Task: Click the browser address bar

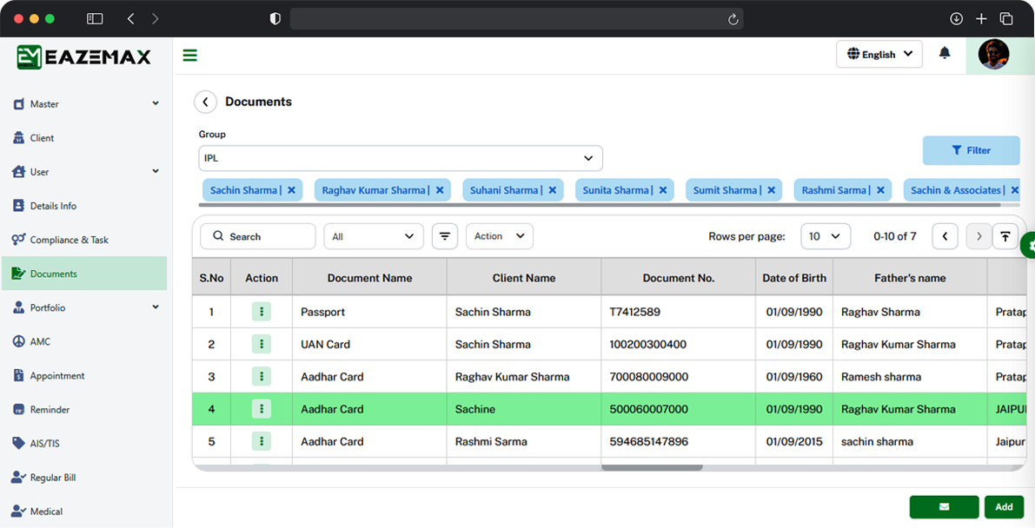Action: [x=517, y=18]
